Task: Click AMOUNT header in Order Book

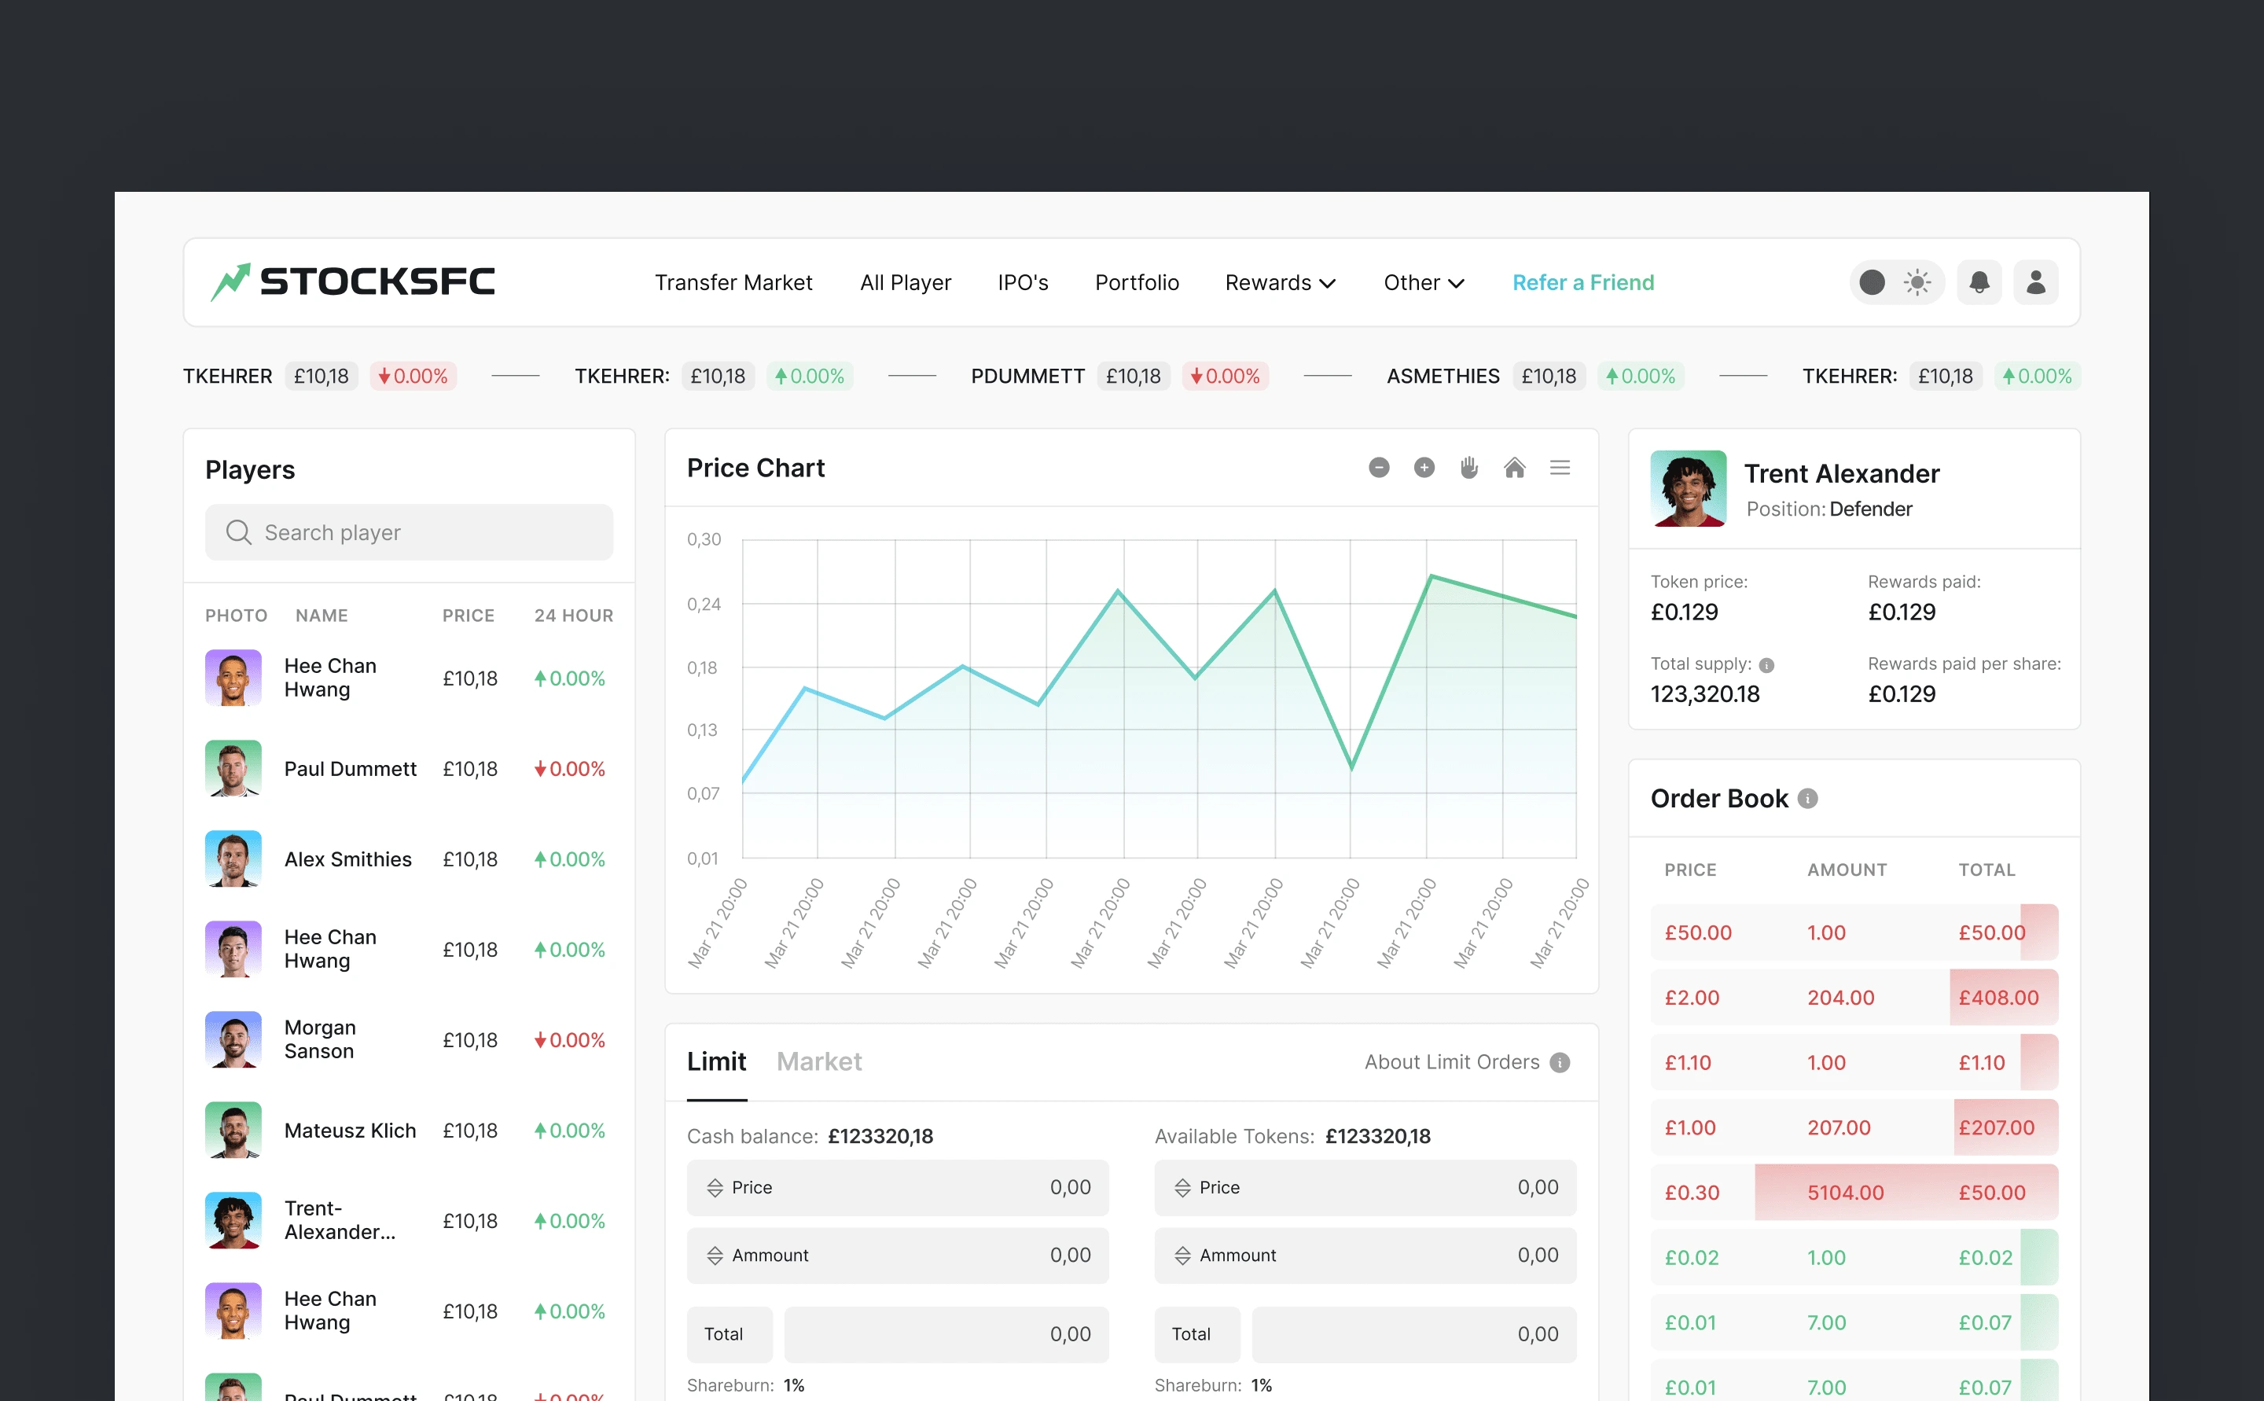Action: click(1847, 870)
